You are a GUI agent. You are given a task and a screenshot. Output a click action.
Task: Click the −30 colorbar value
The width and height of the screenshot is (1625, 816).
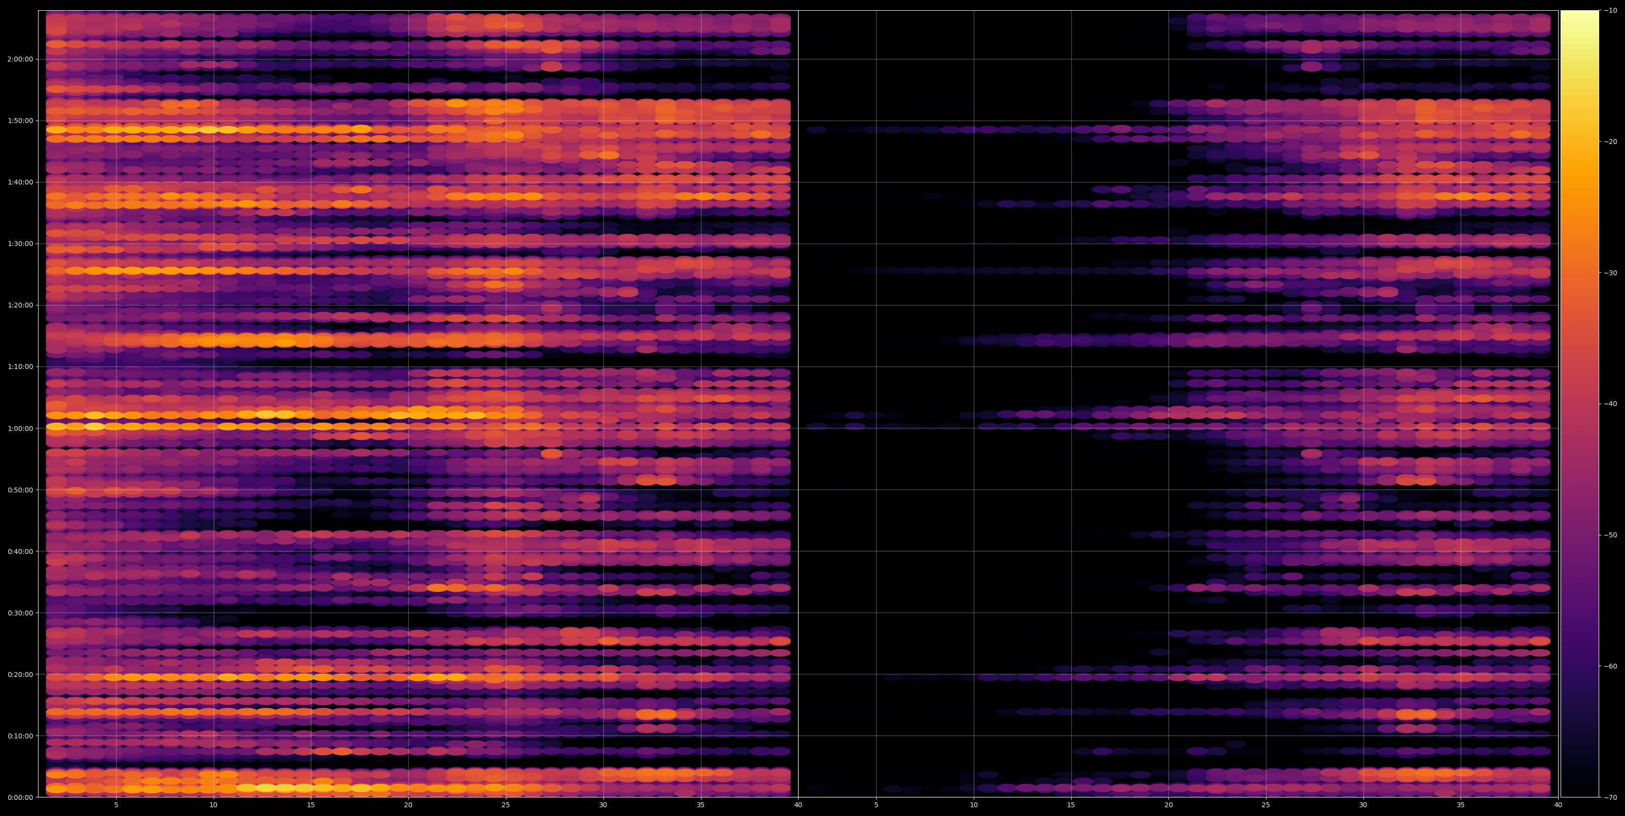point(1610,273)
